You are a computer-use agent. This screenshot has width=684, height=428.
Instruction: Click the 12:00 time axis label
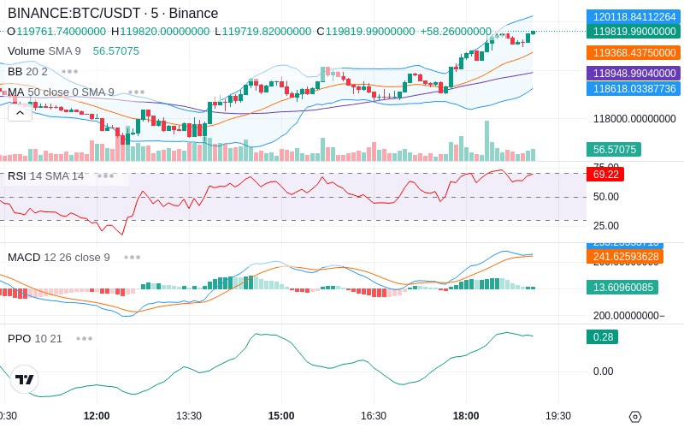[x=97, y=416]
